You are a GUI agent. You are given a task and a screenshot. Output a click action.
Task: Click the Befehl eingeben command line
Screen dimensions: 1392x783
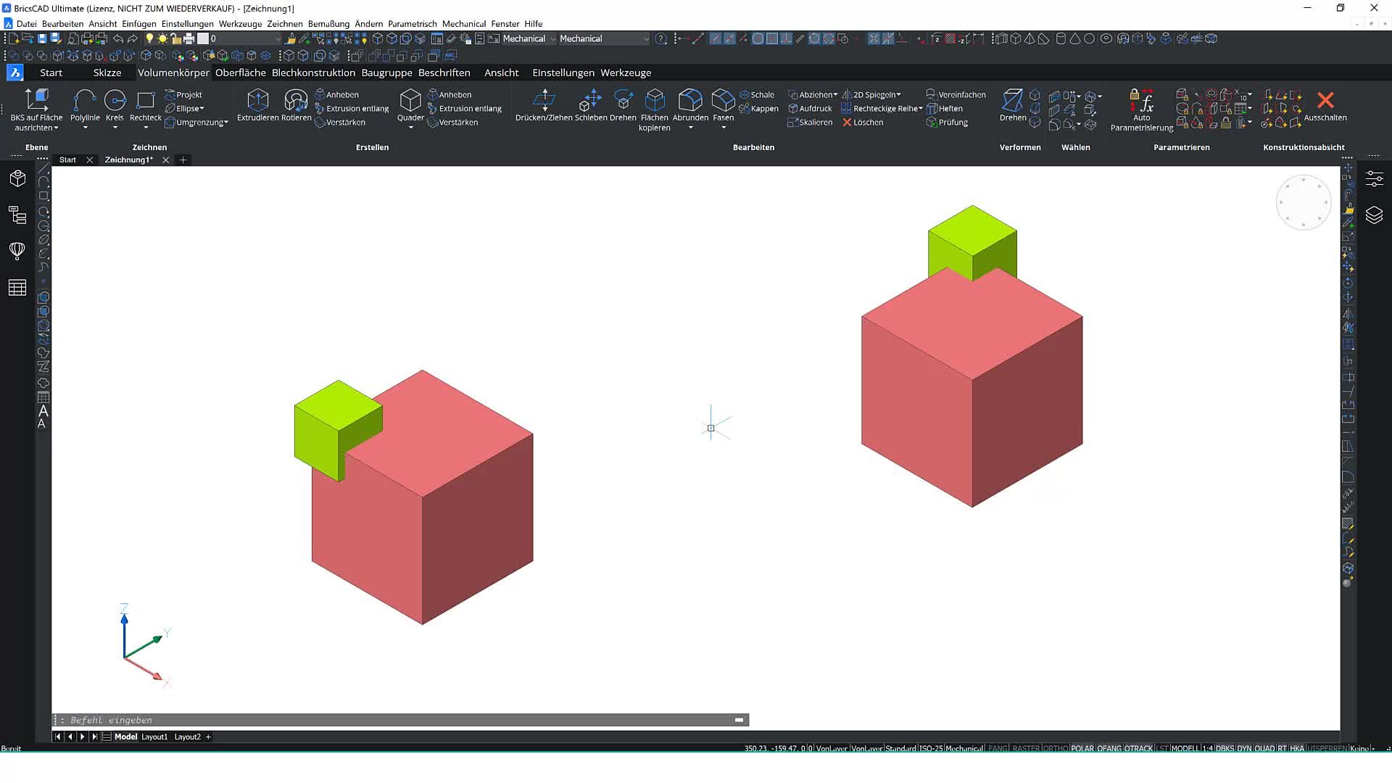400,720
